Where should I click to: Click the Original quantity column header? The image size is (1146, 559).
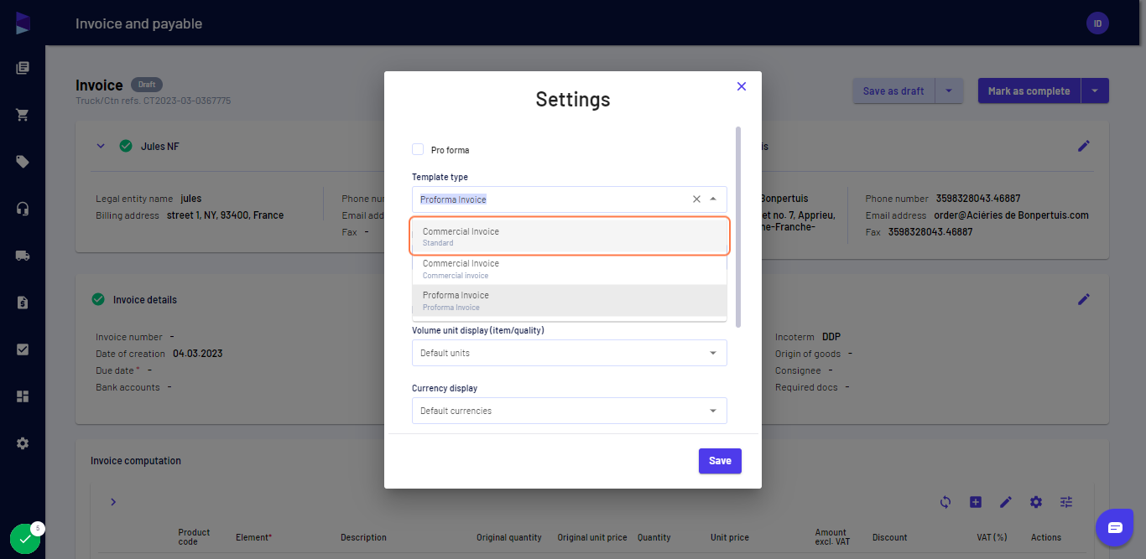coord(509,537)
